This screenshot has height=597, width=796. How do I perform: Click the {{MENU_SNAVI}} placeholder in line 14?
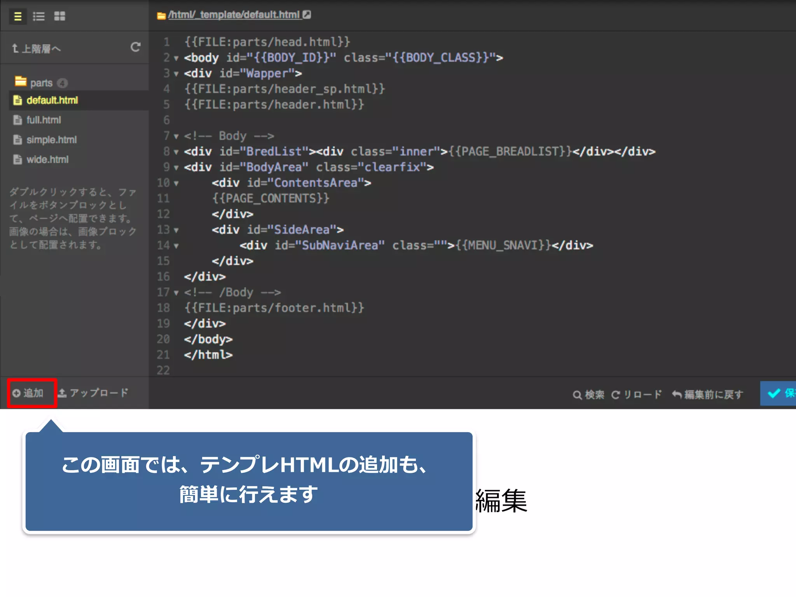(x=503, y=245)
